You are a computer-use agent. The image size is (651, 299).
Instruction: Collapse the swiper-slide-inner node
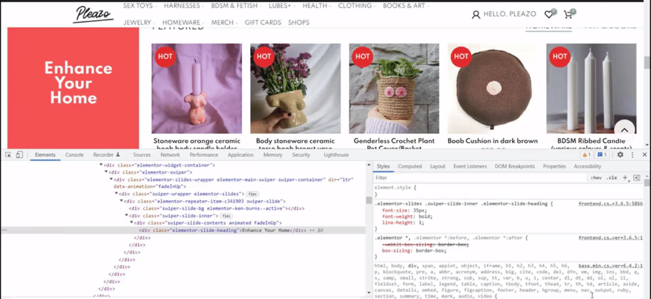click(x=127, y=216)
